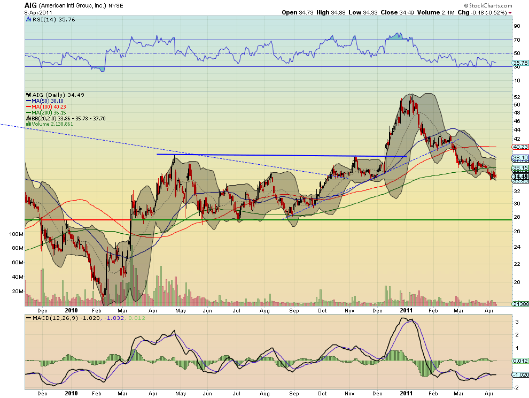Click the copyright symbol before StockCharts.com
The image size is (529, 398).
pos(466,5)
